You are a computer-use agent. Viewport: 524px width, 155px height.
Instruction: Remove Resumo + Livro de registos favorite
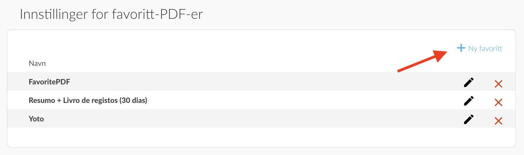click(499, 102)
